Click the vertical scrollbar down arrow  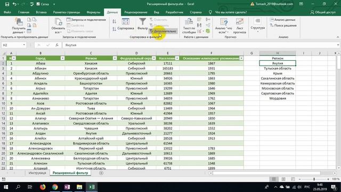click(x=339, y=168)
